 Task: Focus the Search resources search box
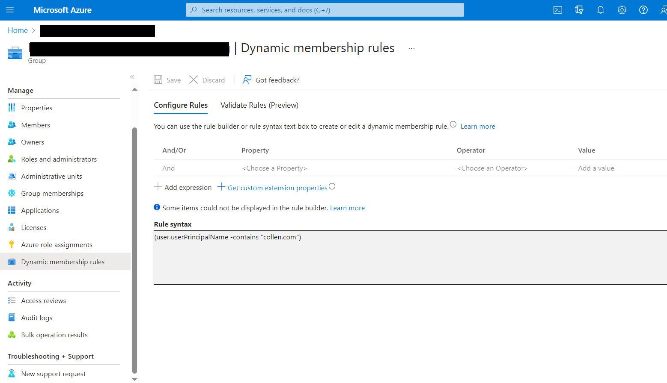[325, 10]
